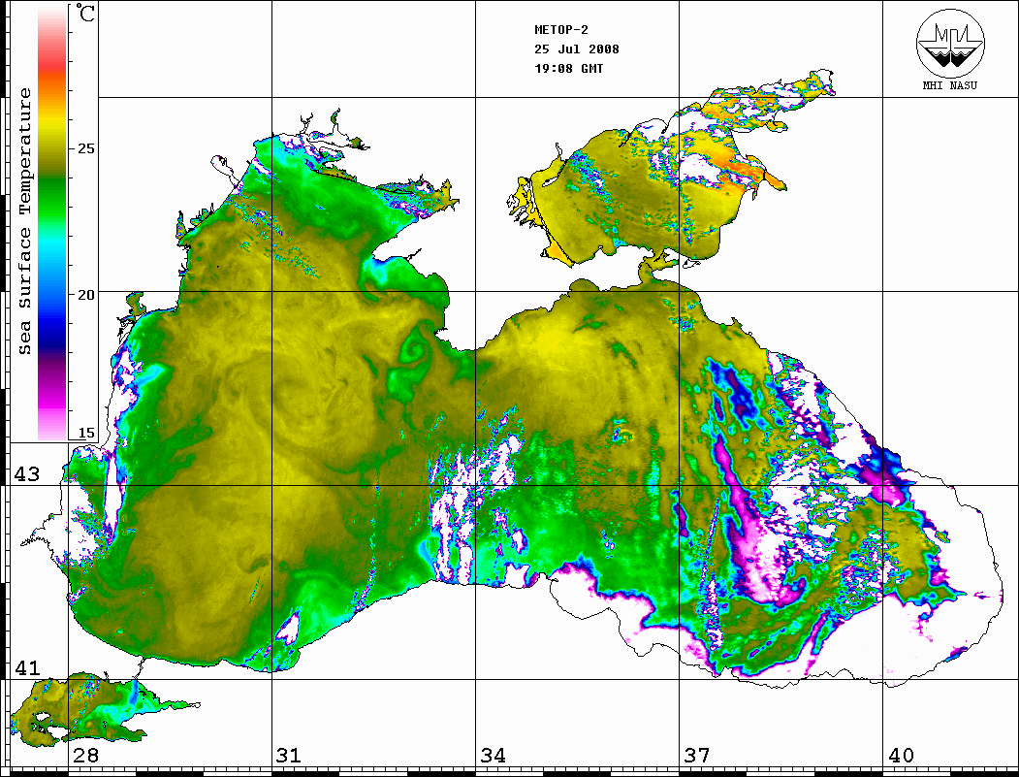The width and height of the screenshot is (1019, 777).
Task: Click the °C unit label
Action: (85, 13)
